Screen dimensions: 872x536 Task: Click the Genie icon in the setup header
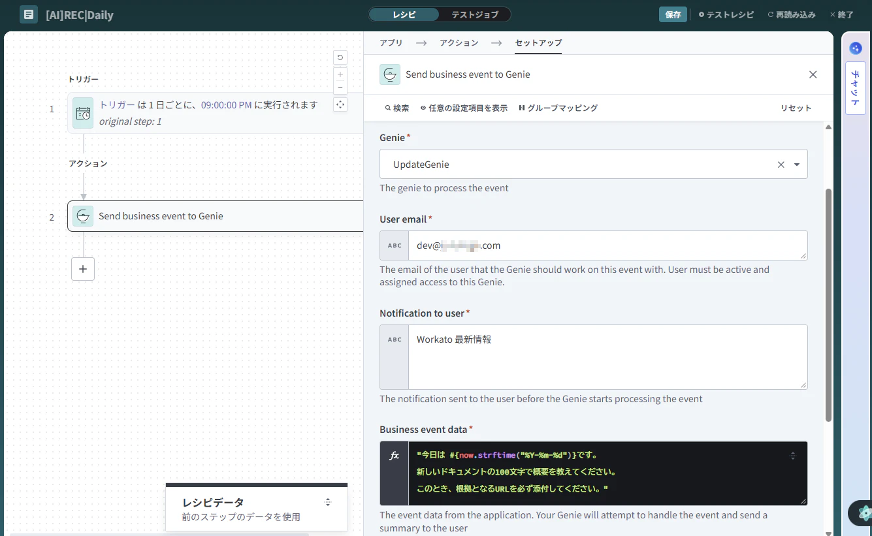pyautogui.click(x=390, y=74)
